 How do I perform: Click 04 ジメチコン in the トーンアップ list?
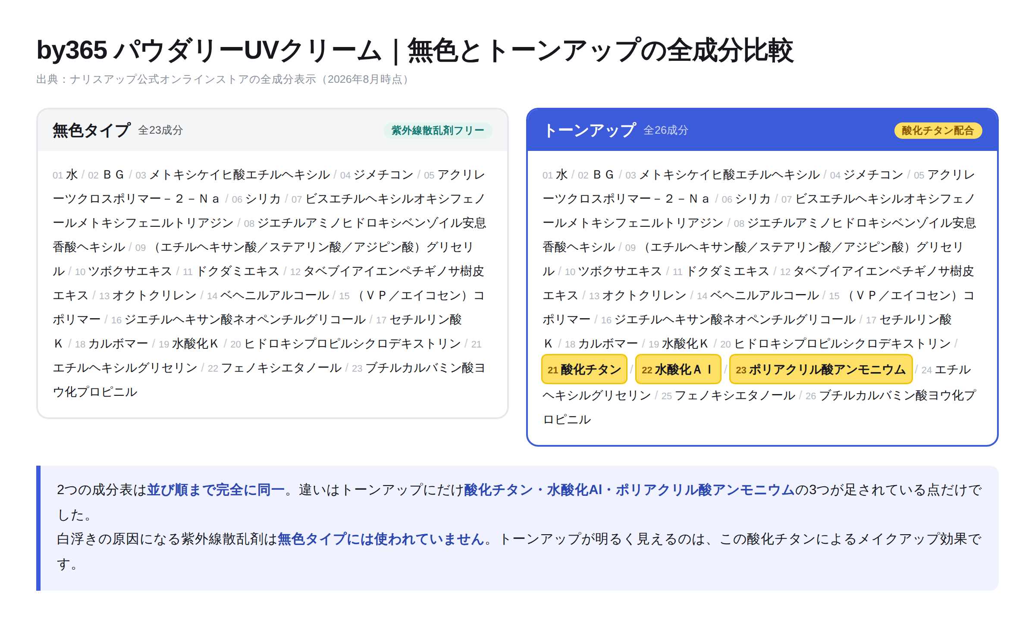pyautogui.click(x=867, y=175)
